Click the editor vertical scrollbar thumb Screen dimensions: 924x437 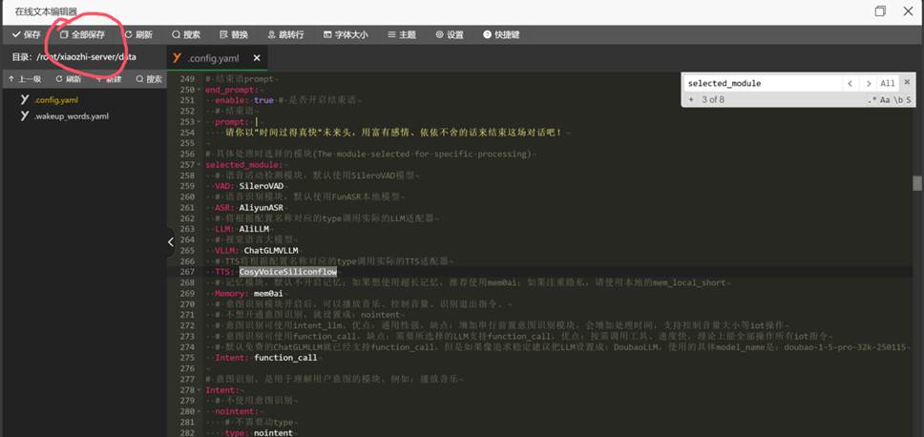pos(917,183)
